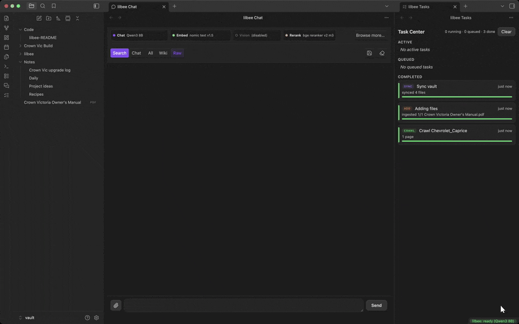Navigate forward in lilbee Chat pane

119,17
